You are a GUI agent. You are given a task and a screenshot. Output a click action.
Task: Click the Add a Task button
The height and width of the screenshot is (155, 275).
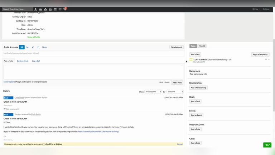point(195,55)
